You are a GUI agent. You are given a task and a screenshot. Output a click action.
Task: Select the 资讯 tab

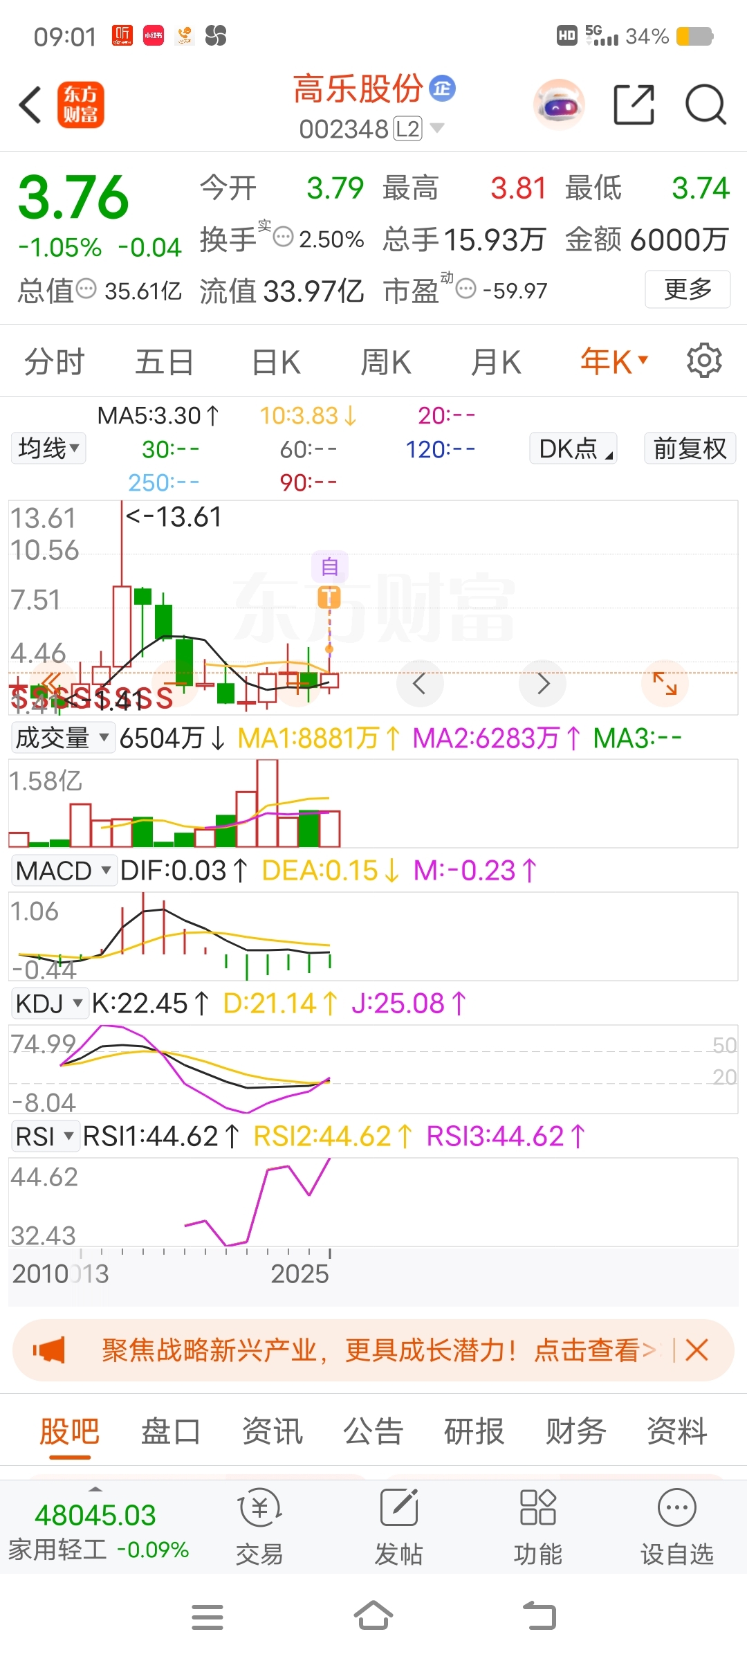click(x=273, y=1431)
